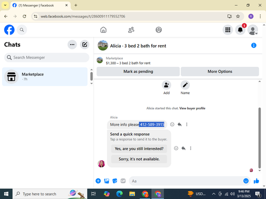React to the 'More info please' message
266x199 pixels.
coord(172,124)
